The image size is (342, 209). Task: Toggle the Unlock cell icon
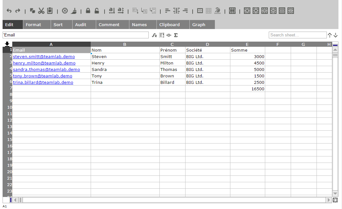tap(96, 11)
